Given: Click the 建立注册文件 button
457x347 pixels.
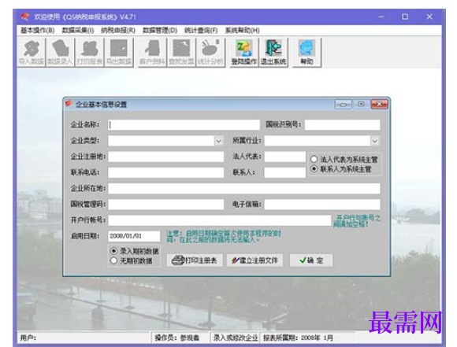Looking at the screenshot, I should pyautogui.click(x=255, y=260).
